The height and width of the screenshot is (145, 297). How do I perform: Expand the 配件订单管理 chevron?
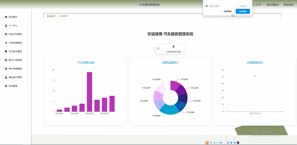pos(27,60)
